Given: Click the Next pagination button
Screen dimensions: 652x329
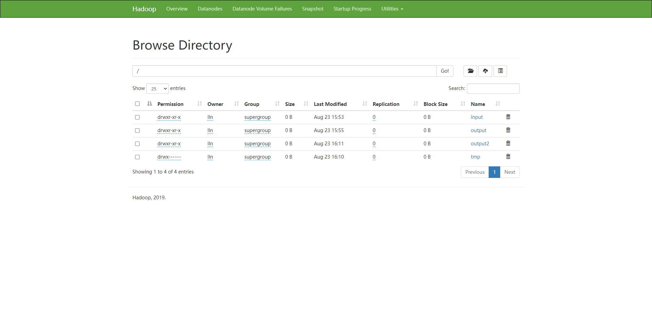Looking at the screenshot, I should coord(510,172).
